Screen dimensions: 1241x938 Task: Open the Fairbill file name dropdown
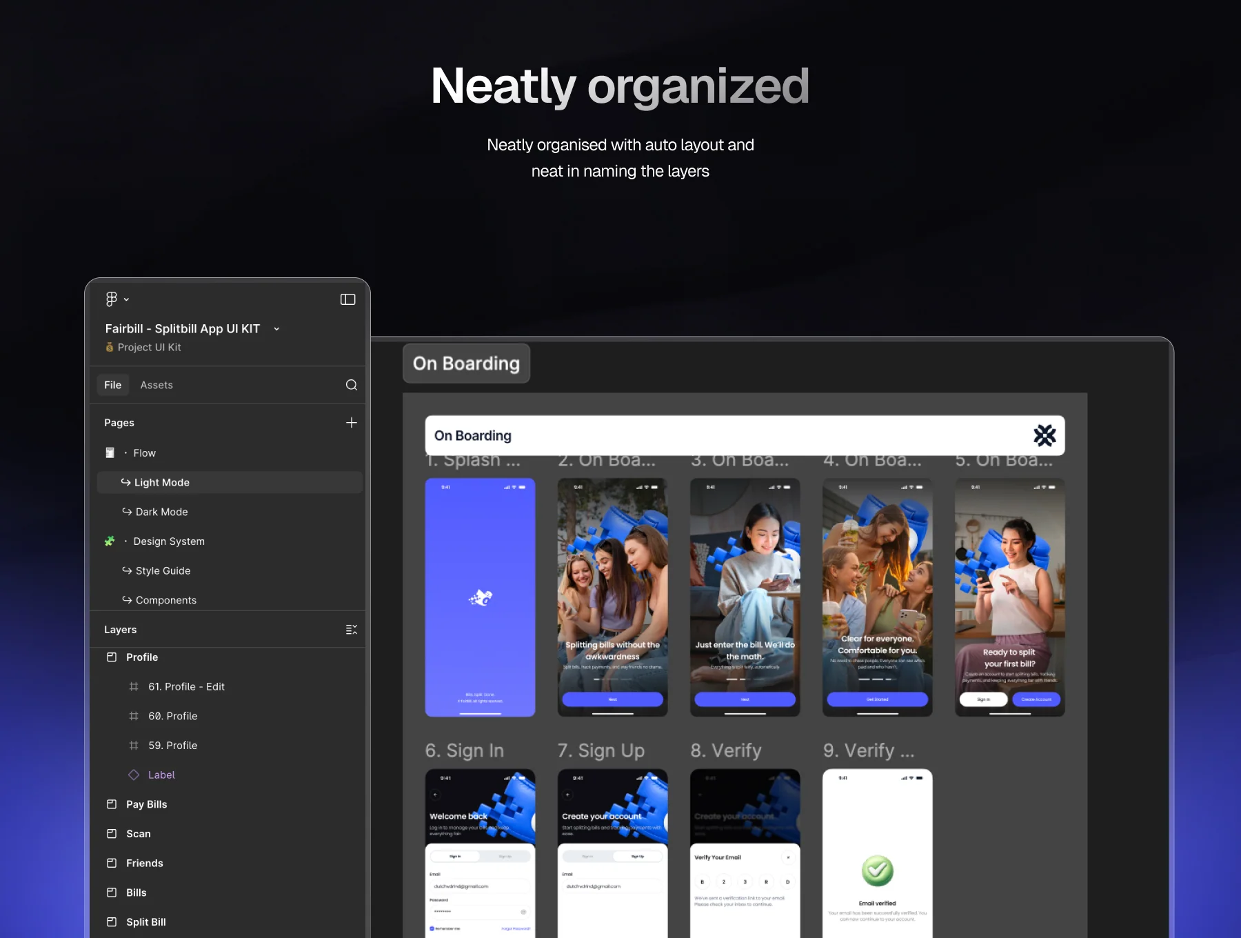tap(276, 329)
